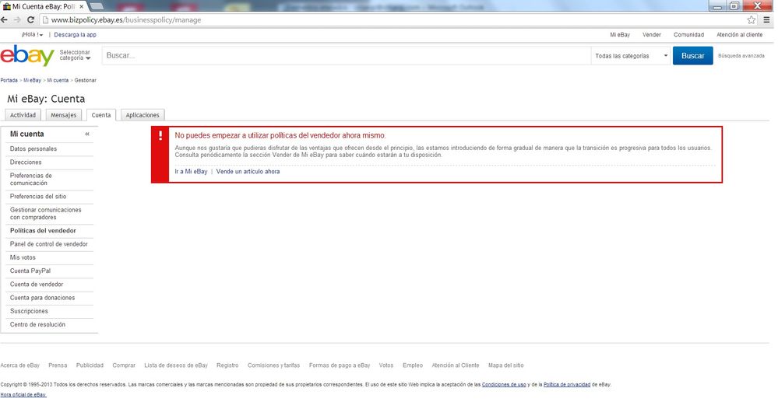The image size is (778, 409).
Task: Click the Buscar search field
Action: click(346, 55)
